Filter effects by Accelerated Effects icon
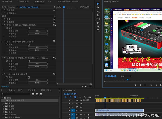Image resolution: width=162 pixels, height=119 pixels. (x=33, y=94)
